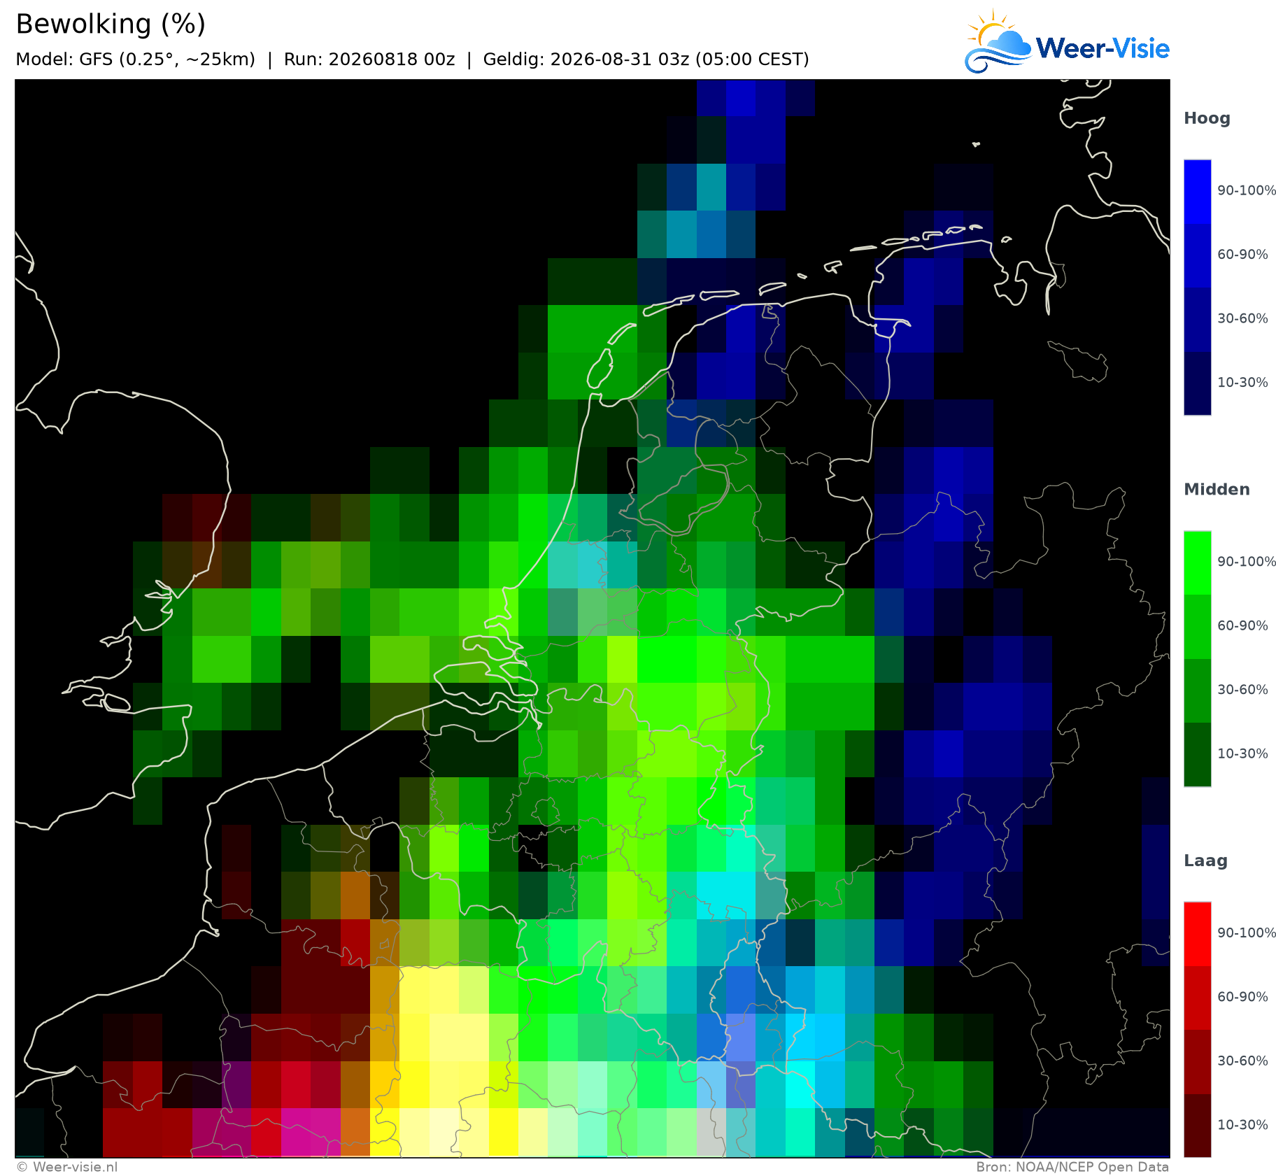Click the Weer-Visie brand name text
The height and width of the screenshot is (1176, 1276).
click(x=1103, y=48)
